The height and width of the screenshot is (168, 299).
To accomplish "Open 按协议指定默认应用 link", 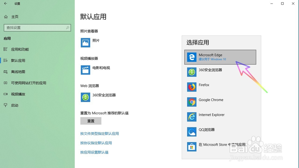I will 96,143.
